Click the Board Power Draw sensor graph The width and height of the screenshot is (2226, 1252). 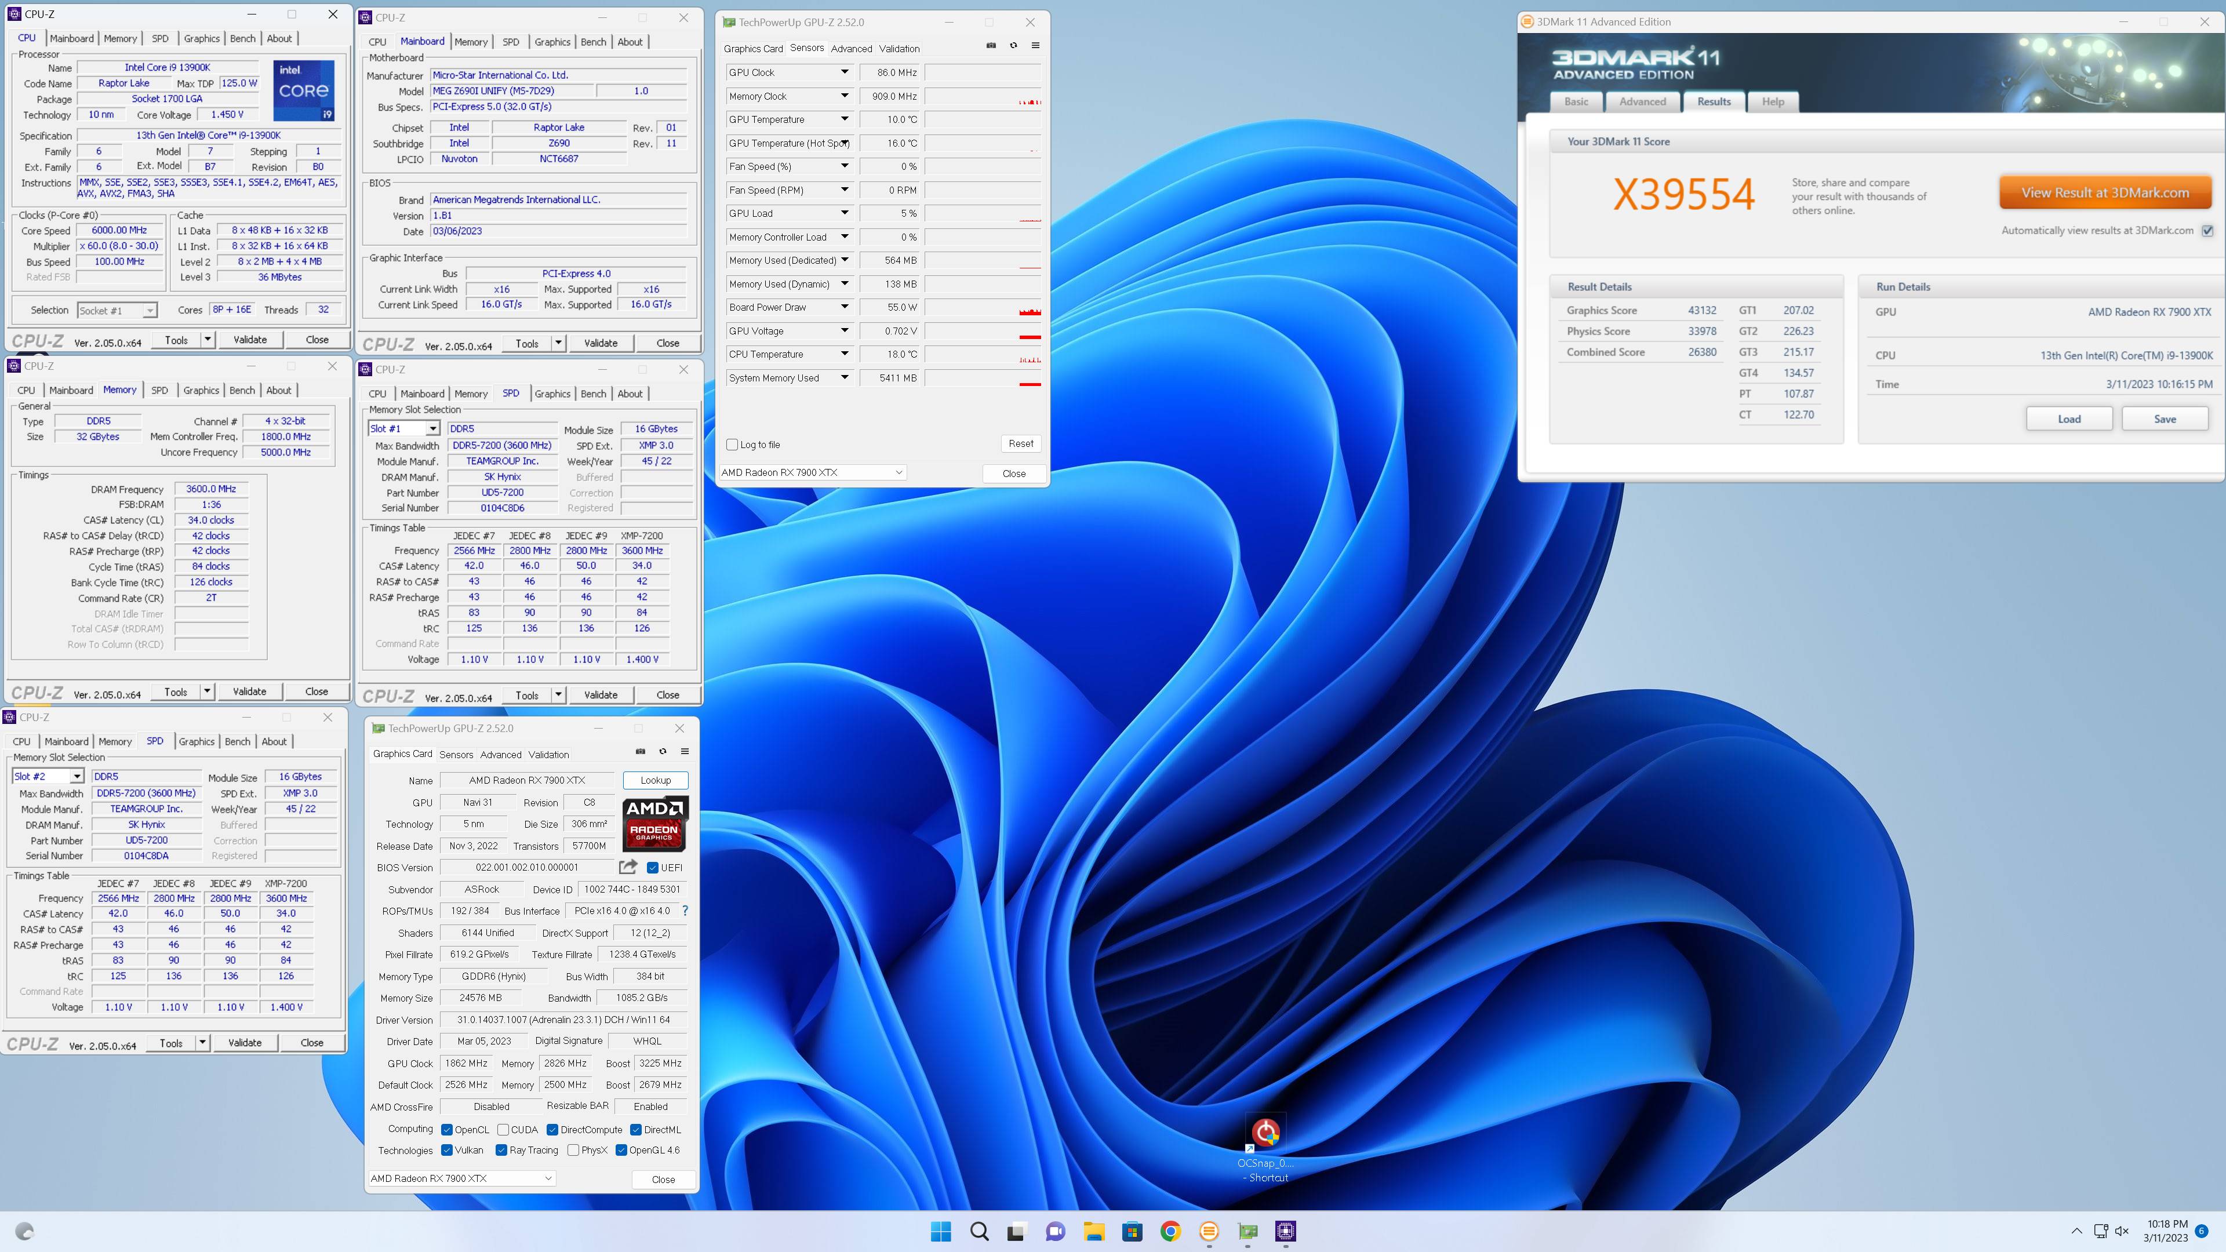pyautogui.click(x=983, y=307)
